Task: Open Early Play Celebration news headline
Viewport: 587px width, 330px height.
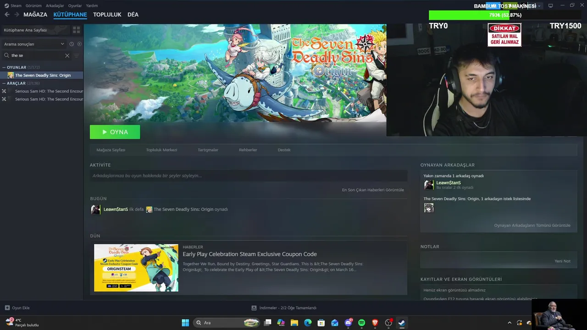Action: pyautogui.click(x=249, y=254)
